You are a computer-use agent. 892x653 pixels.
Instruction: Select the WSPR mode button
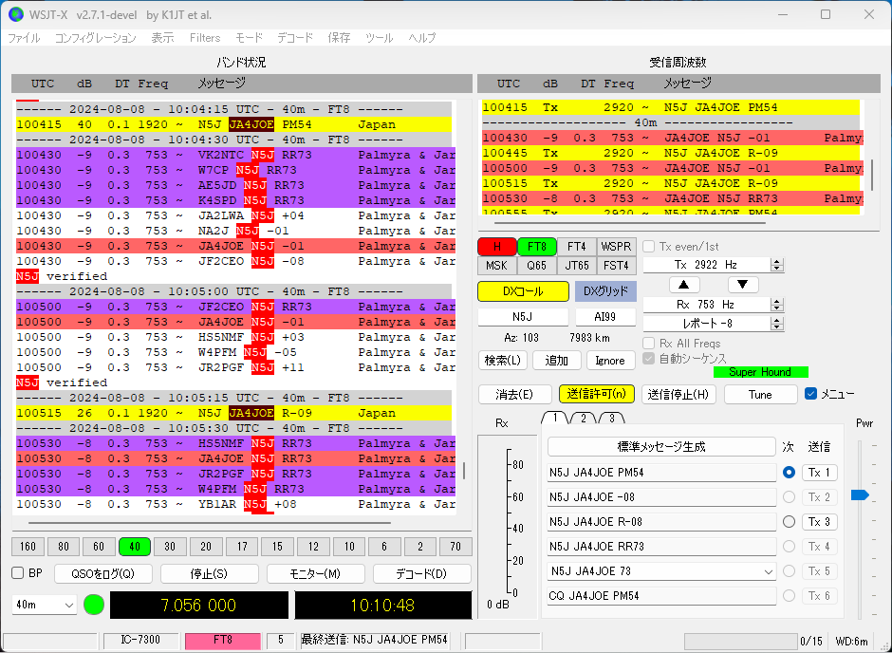tap(616, 247)
